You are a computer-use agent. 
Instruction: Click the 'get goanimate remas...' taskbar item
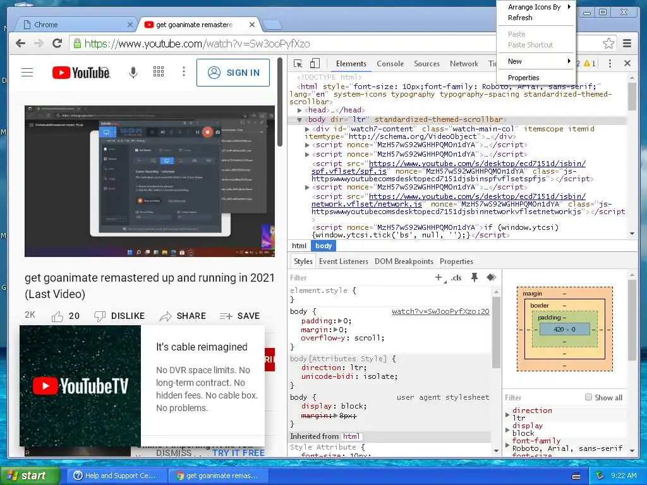point(219,476)
